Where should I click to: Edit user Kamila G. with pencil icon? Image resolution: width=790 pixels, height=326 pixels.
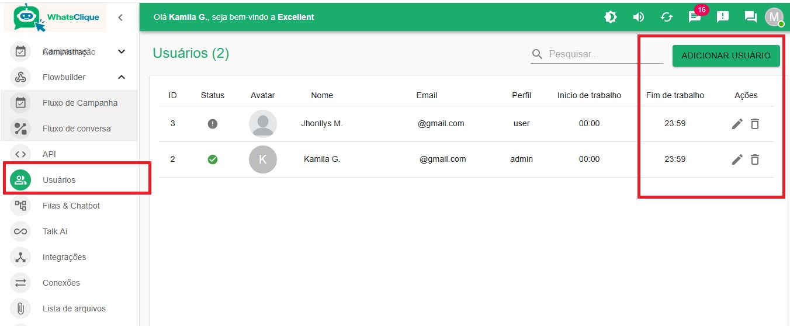click(x=737, y=159)
